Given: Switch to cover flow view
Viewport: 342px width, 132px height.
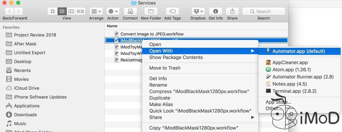Looking at the screenshot, I should coord(80,11).
